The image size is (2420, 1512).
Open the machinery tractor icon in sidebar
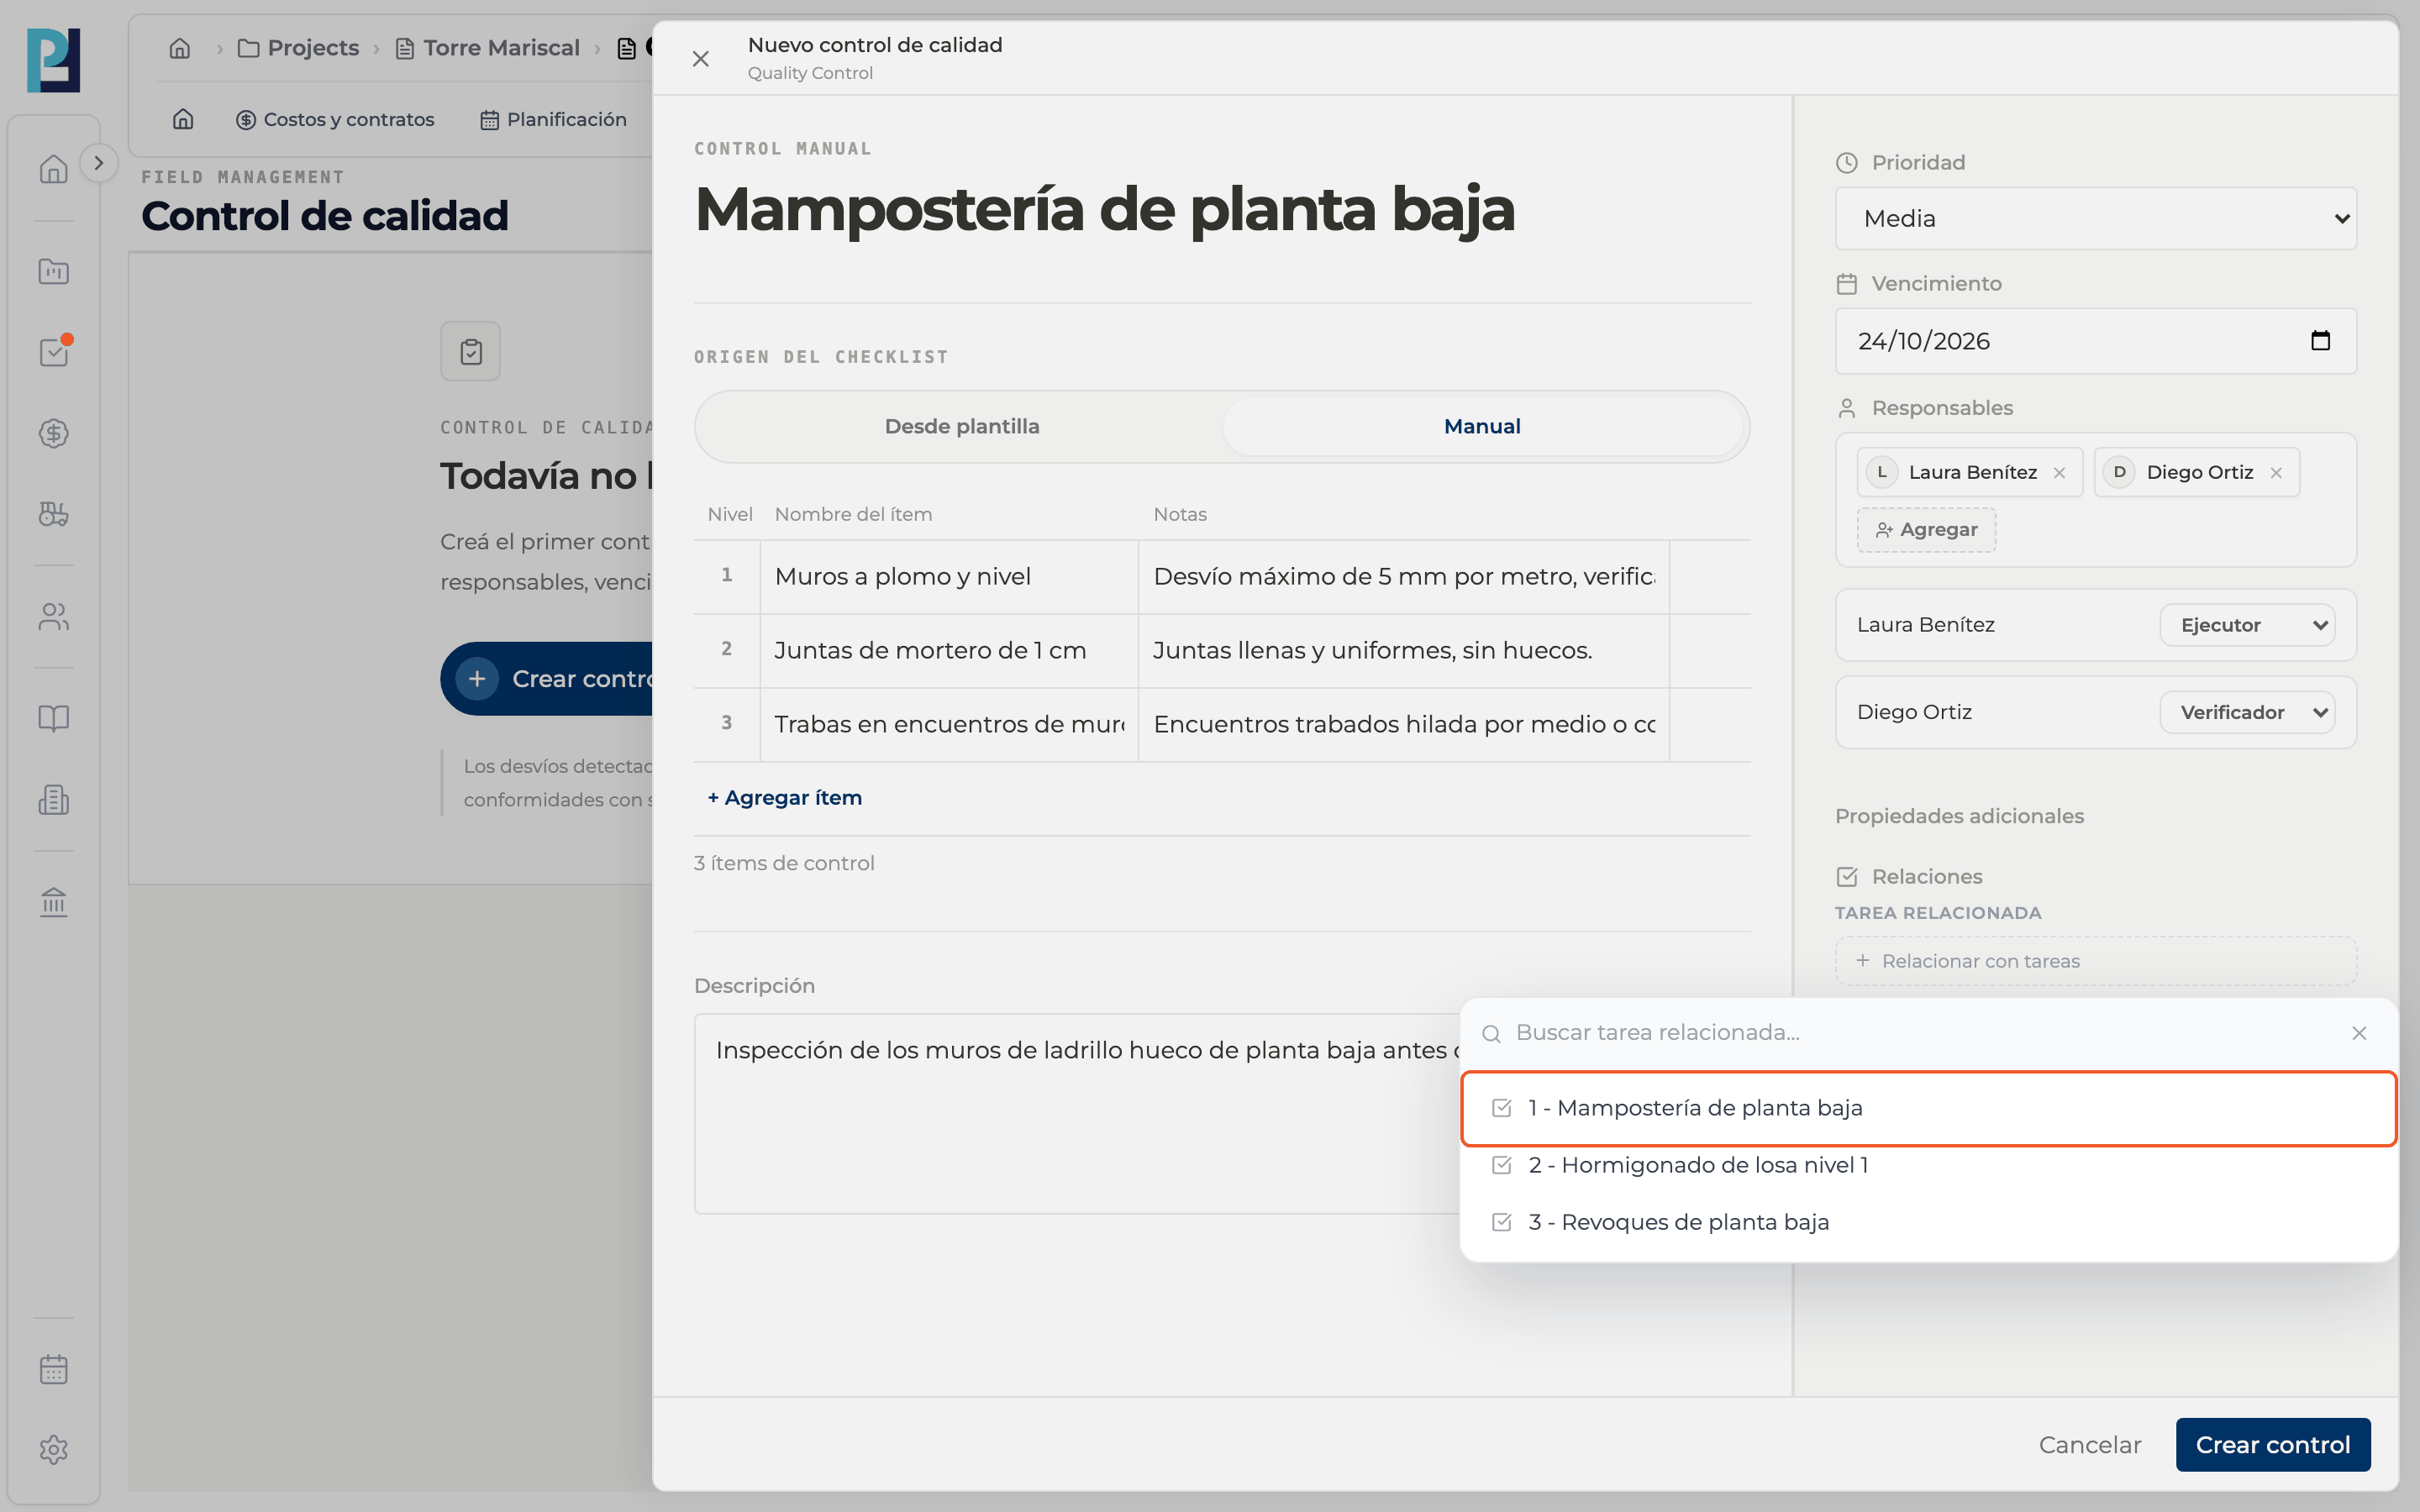[54, 514]
